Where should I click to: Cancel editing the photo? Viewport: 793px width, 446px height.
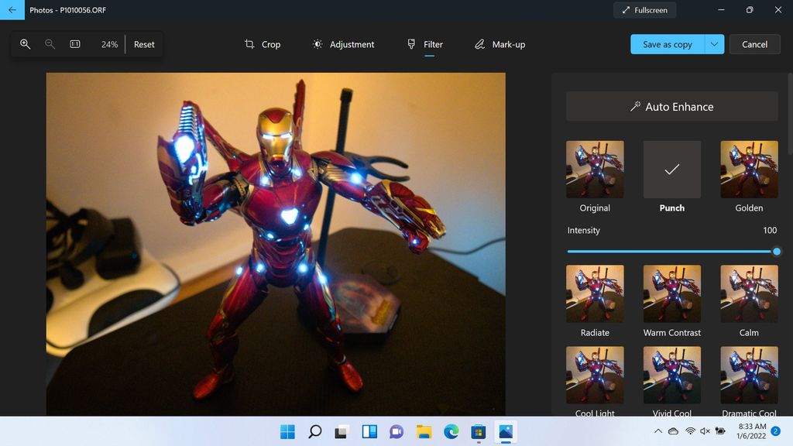click(x=754, y=44)
